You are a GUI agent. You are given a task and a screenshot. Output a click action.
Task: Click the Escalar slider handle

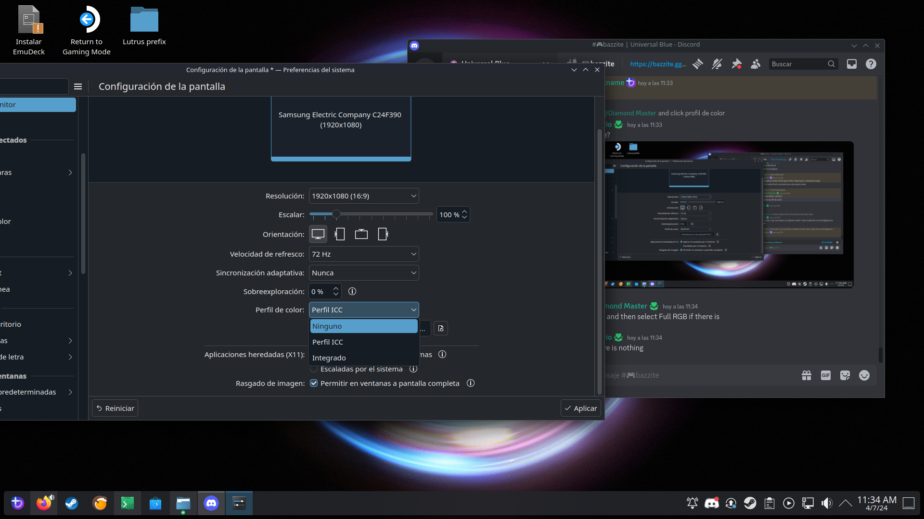click(x=336, y=214)
